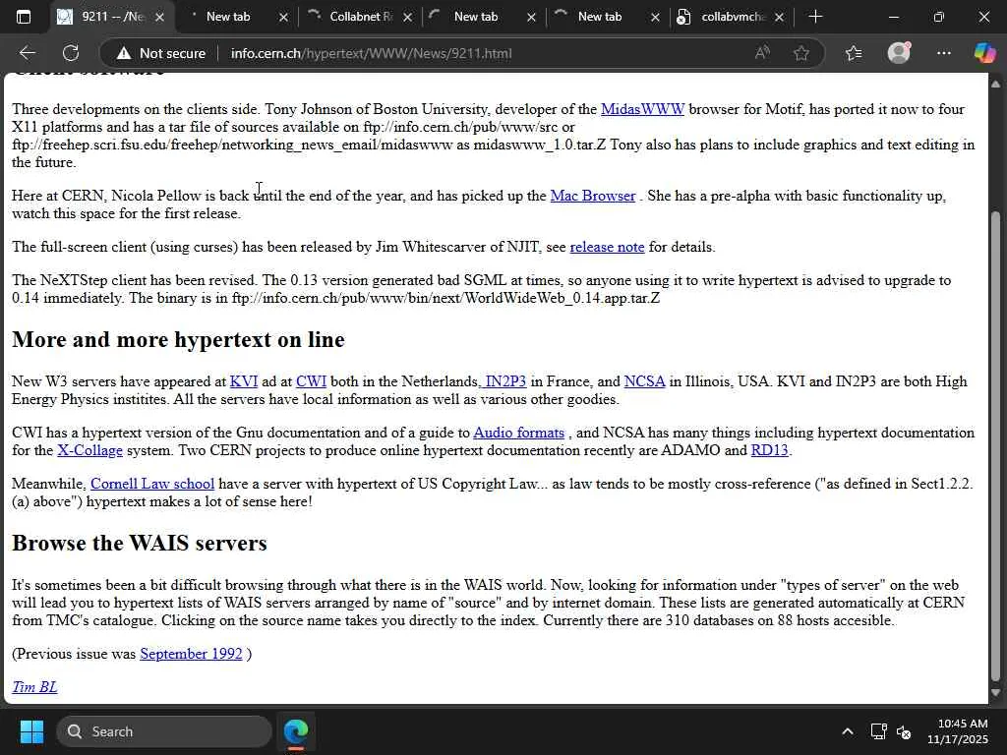1007x755 pixels.
Task: Open the Favorites list icon
Action: point(854,53)
